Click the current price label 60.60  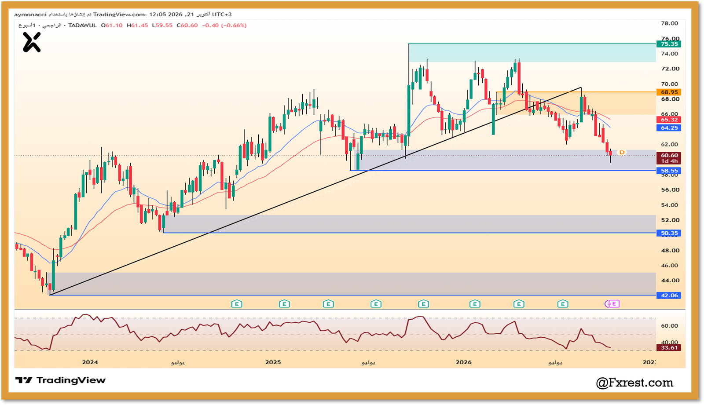tap(669, 155)
